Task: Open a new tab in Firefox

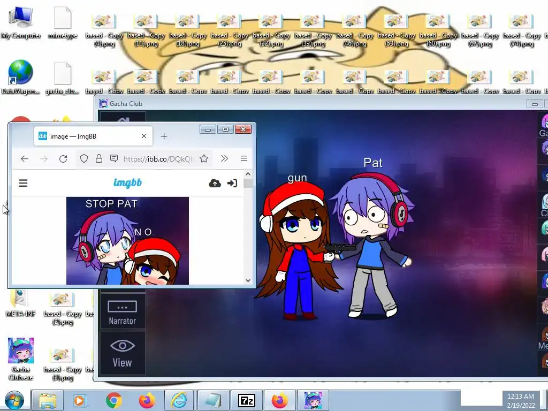Action: [x=164, y=136]
